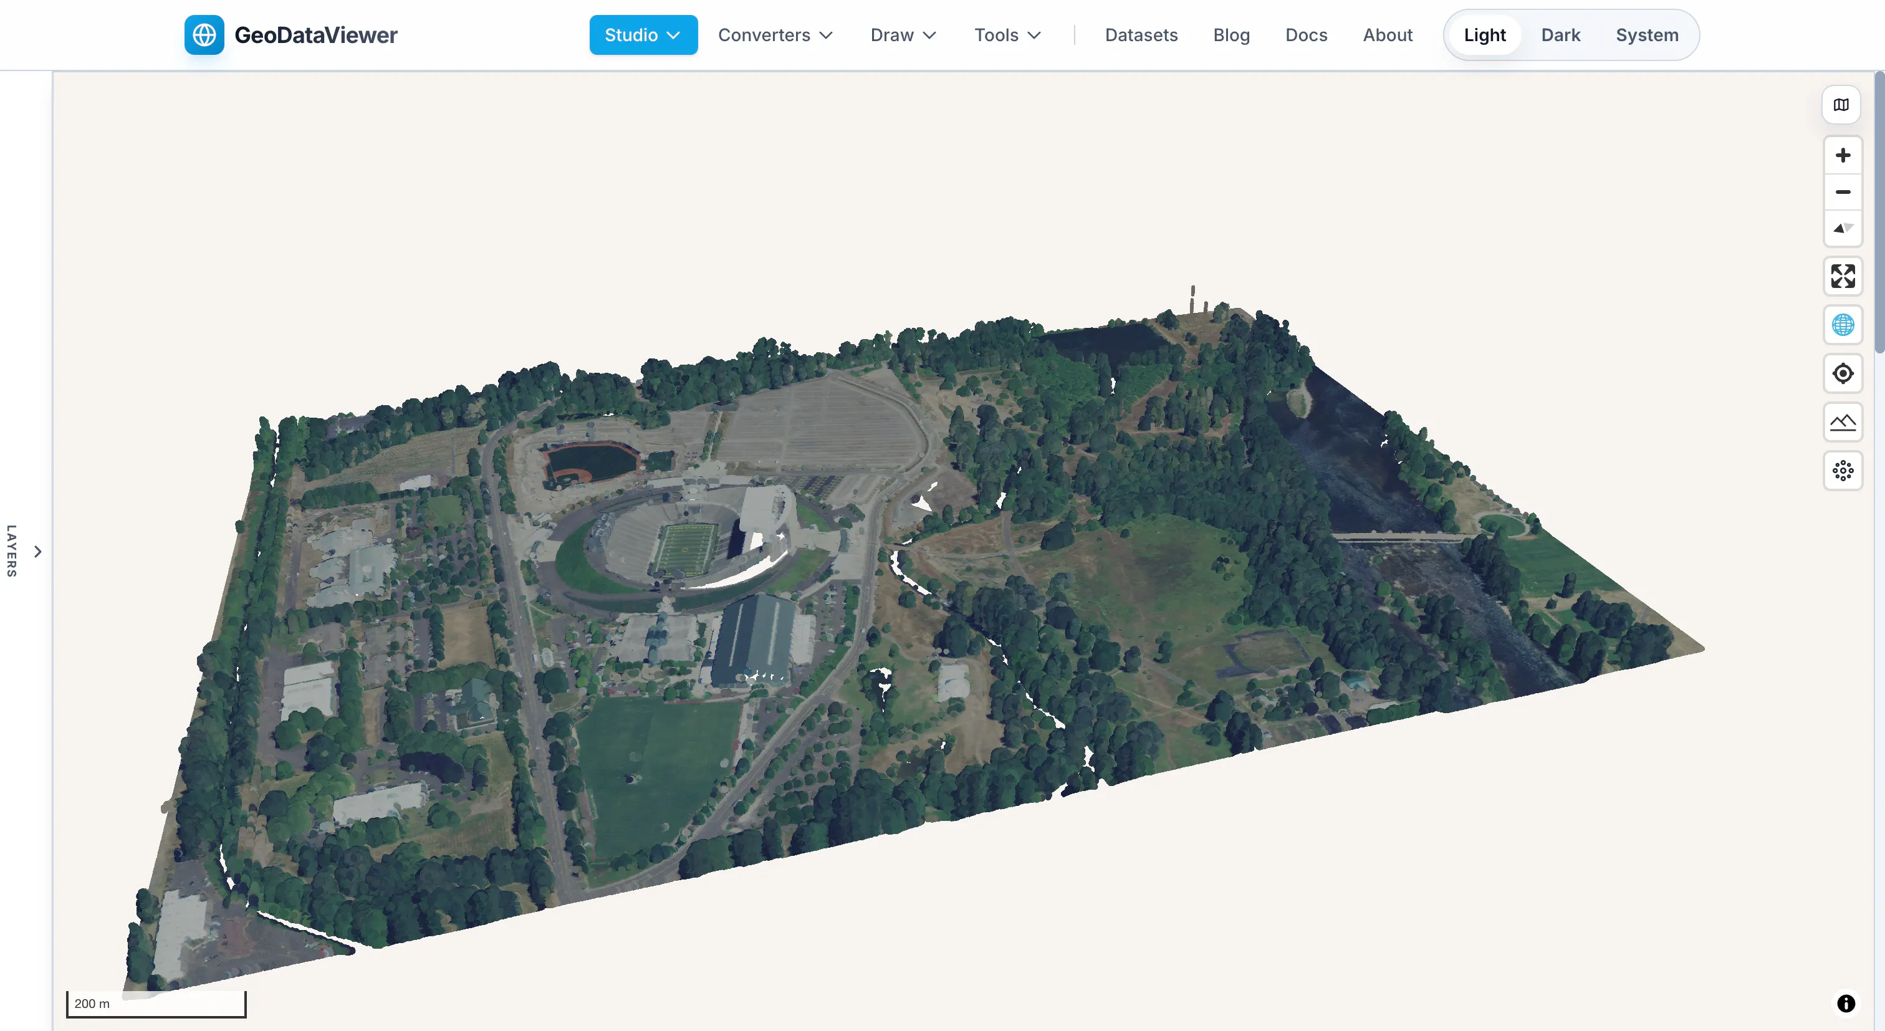Toggle globe projection icon
The width and height of the screenshot is (1885, 1031).
1843,324
